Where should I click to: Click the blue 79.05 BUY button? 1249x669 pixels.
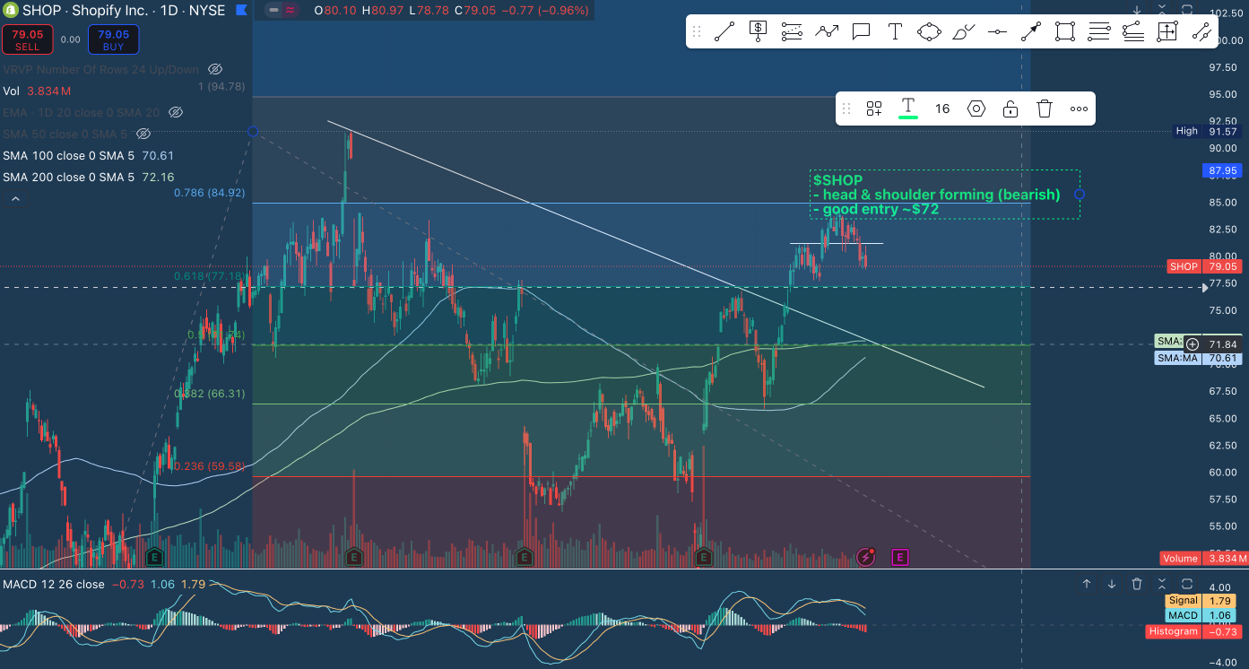click(x=112, y=39)
